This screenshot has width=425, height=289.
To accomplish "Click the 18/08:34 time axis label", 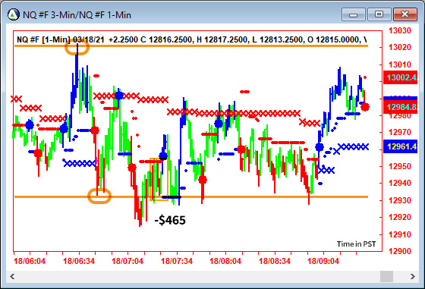I will point(275,262).
